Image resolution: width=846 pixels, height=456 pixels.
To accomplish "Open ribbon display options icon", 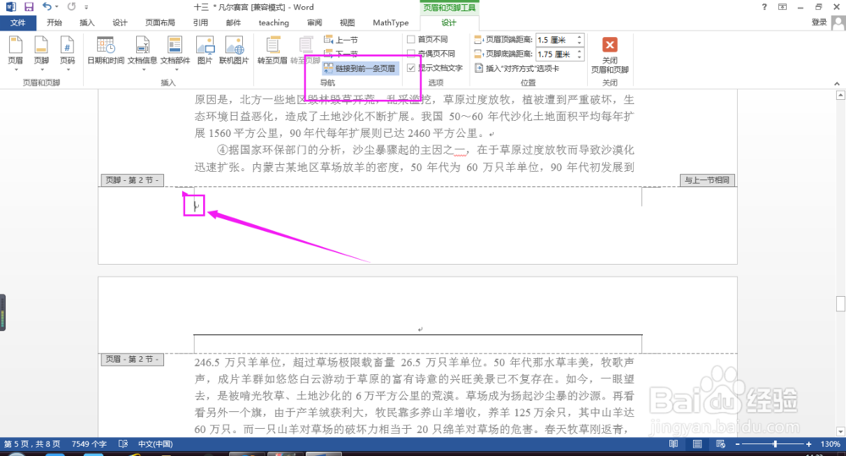I will click(x=783, y=7).
